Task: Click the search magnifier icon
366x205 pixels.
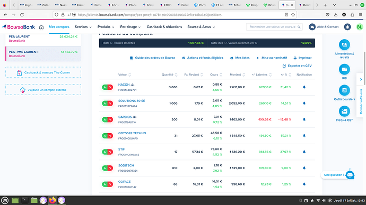Action: 299,27
